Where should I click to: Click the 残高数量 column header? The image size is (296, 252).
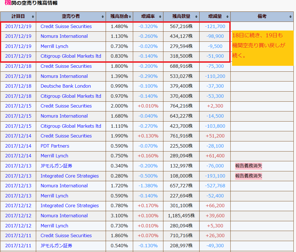click(181, 17)
